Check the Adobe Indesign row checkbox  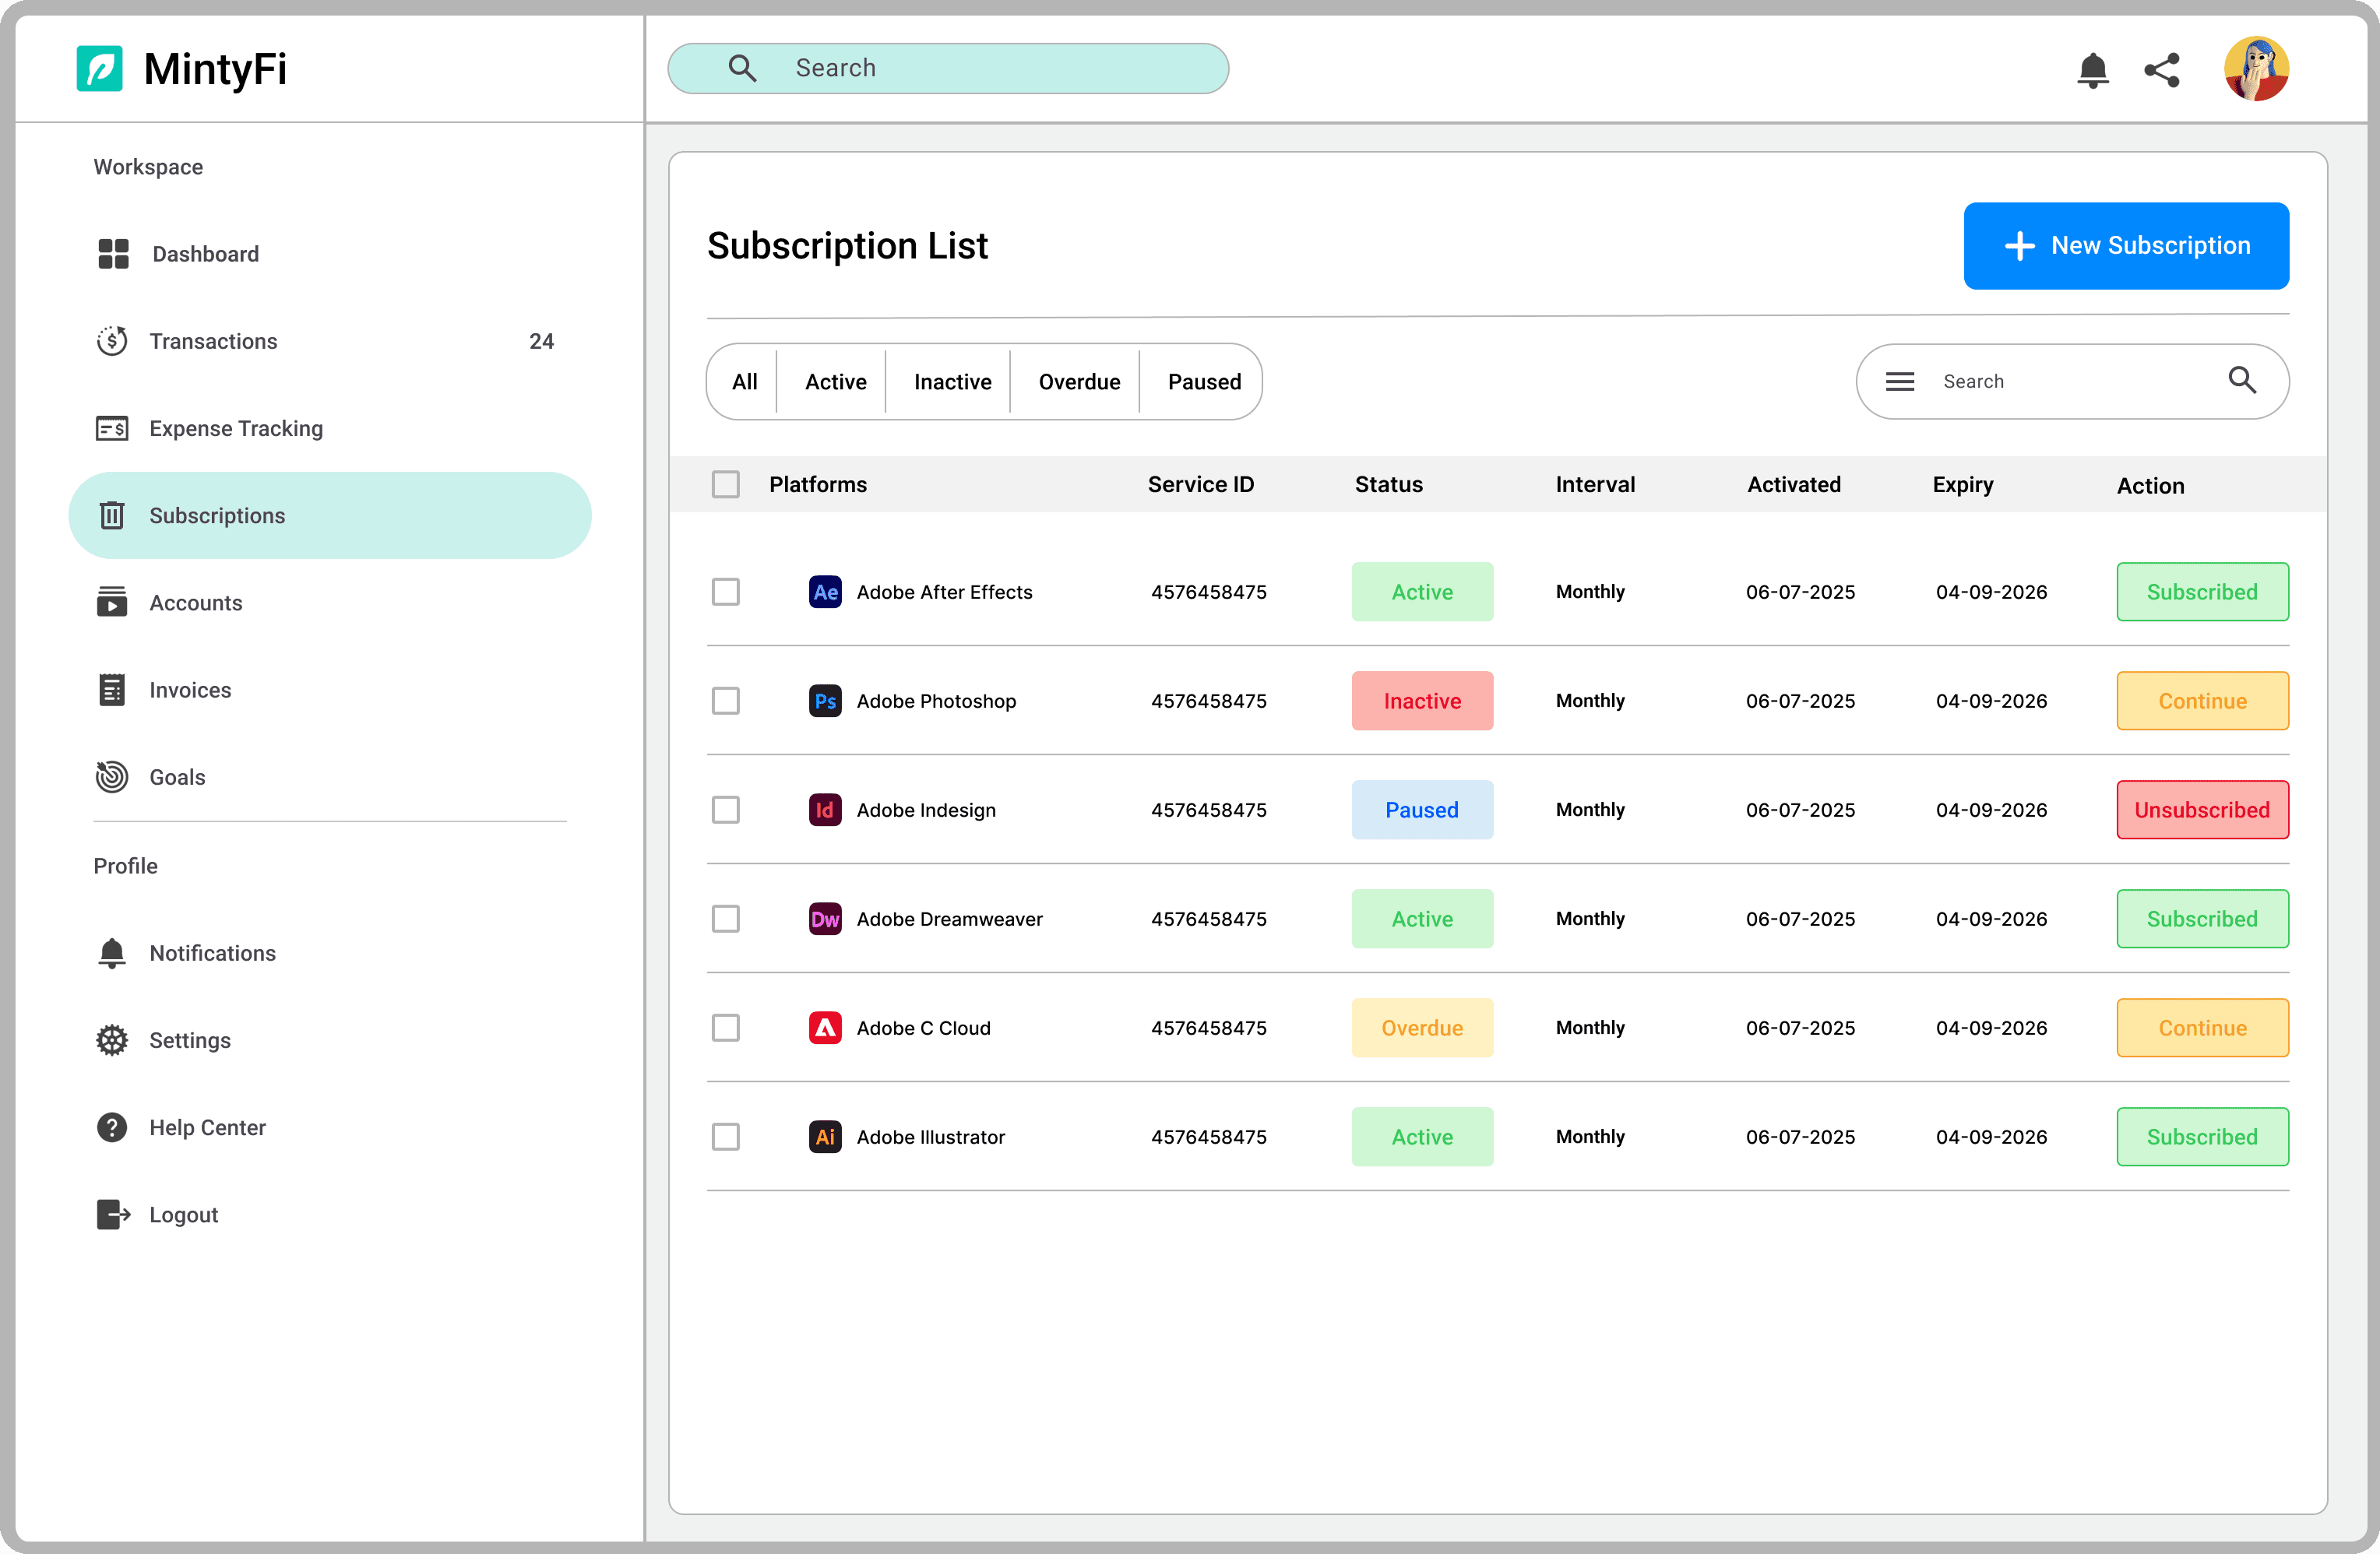pyautogui.click(x=726, y=810)
